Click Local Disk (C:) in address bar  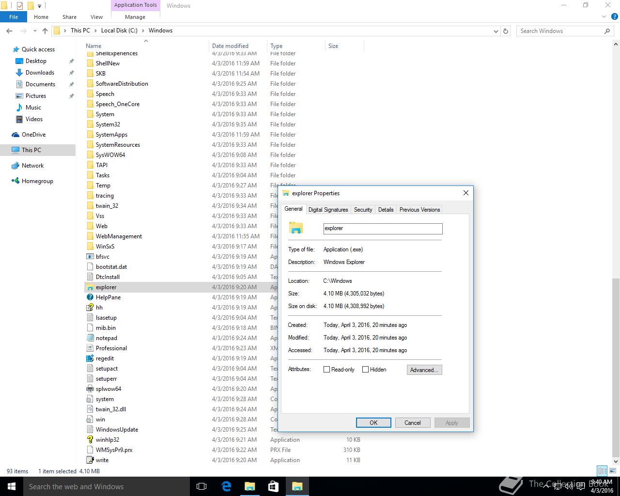click(x=119, y=31)
